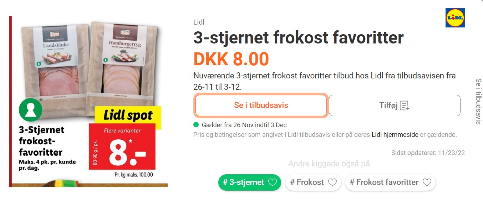Click the Lidl logo in the corner
Viewport: 483px width, 201px height.
click(455, 18)
